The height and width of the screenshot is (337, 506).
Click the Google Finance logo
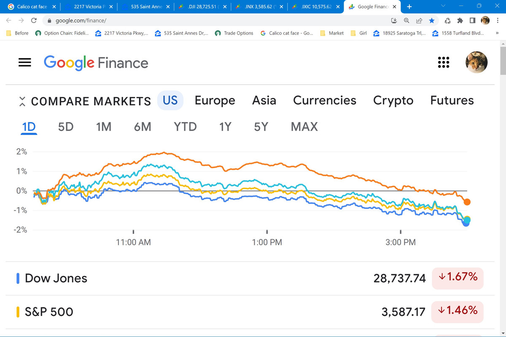coord(96,63)
